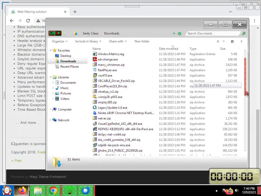Viewport: 261px width, 196px height.
Task: Click the volume speaker tray icon
Action: pos(237,190)
